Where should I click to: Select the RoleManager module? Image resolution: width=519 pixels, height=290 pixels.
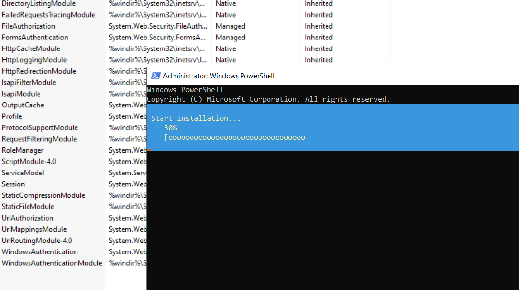22,150
